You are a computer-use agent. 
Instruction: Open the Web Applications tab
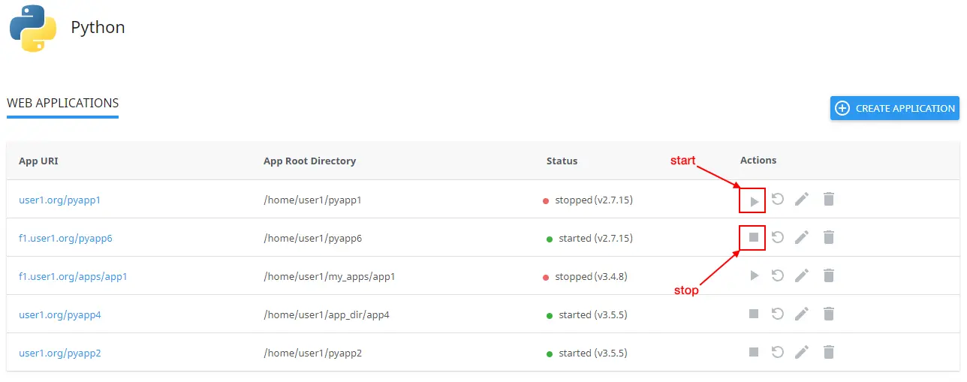(63, 104)
